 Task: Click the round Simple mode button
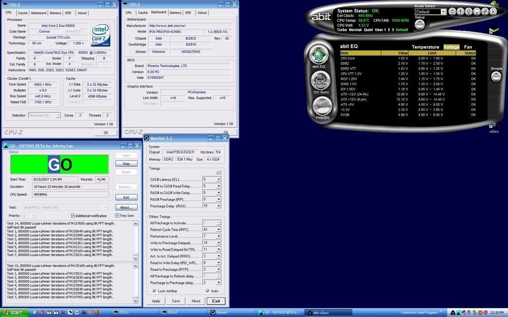pos(496,76)
